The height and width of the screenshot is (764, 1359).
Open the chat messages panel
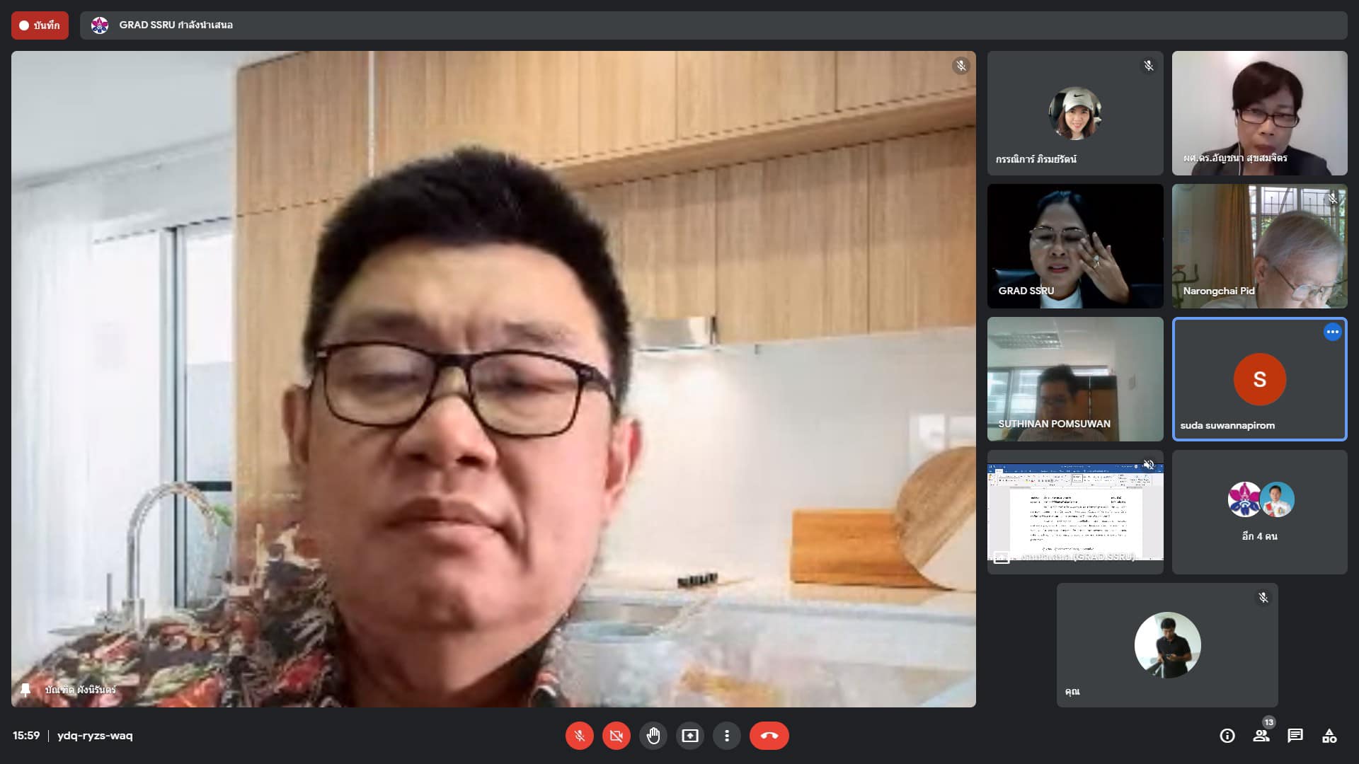1295,736
